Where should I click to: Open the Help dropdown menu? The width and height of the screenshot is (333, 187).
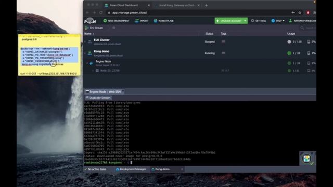click(278, 21)
